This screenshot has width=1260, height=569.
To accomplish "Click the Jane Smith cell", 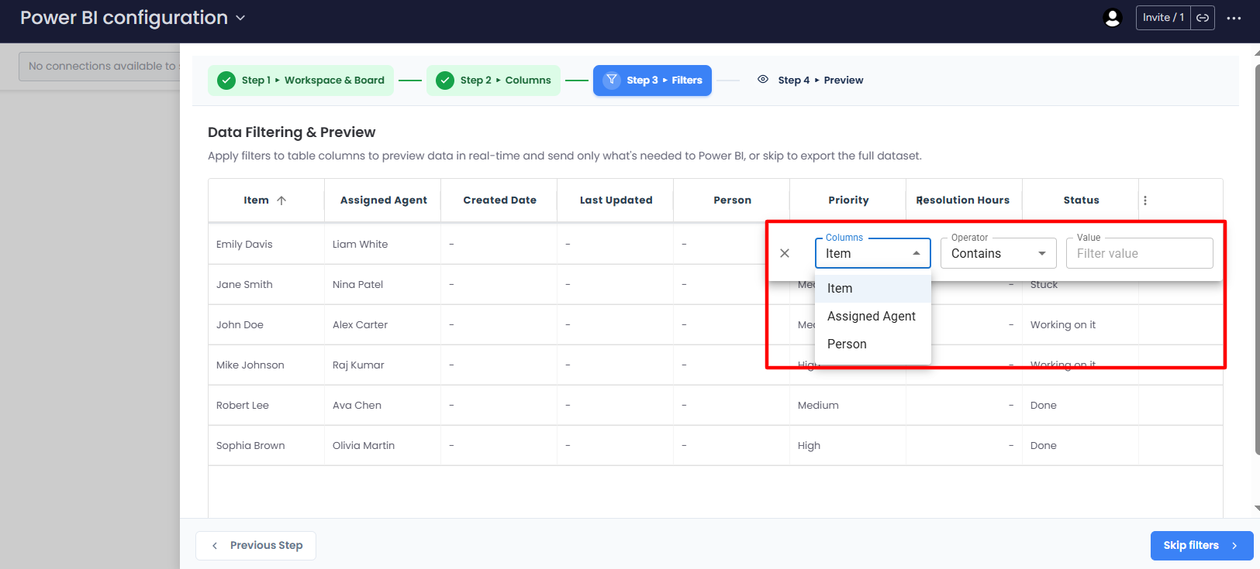I will tap(266, 285).
